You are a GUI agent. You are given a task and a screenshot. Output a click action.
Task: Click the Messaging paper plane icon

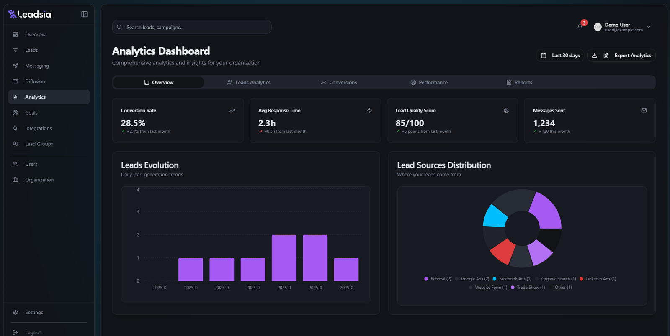tap(15, 66)
